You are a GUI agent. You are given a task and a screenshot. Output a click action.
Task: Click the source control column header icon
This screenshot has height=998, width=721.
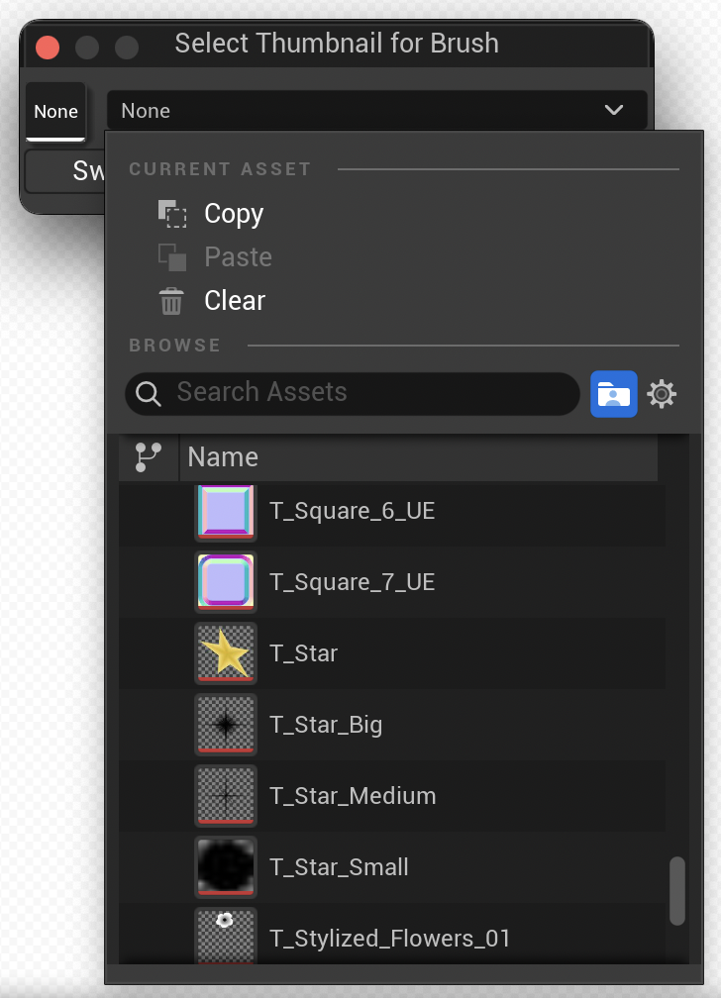pos(149,456)
